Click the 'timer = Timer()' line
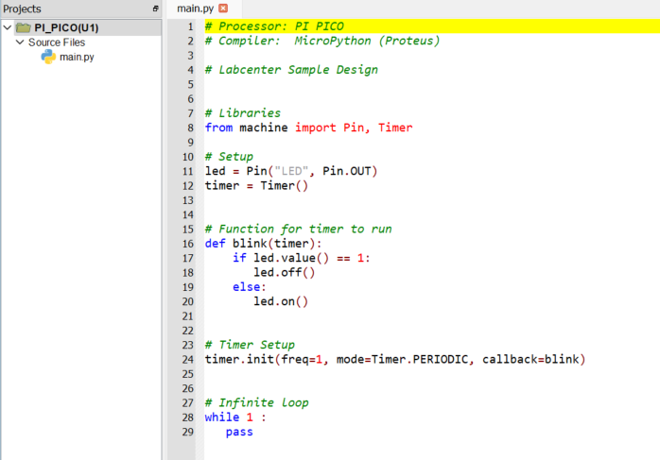Viewport: 660px width, 460px height. [257, 186]
